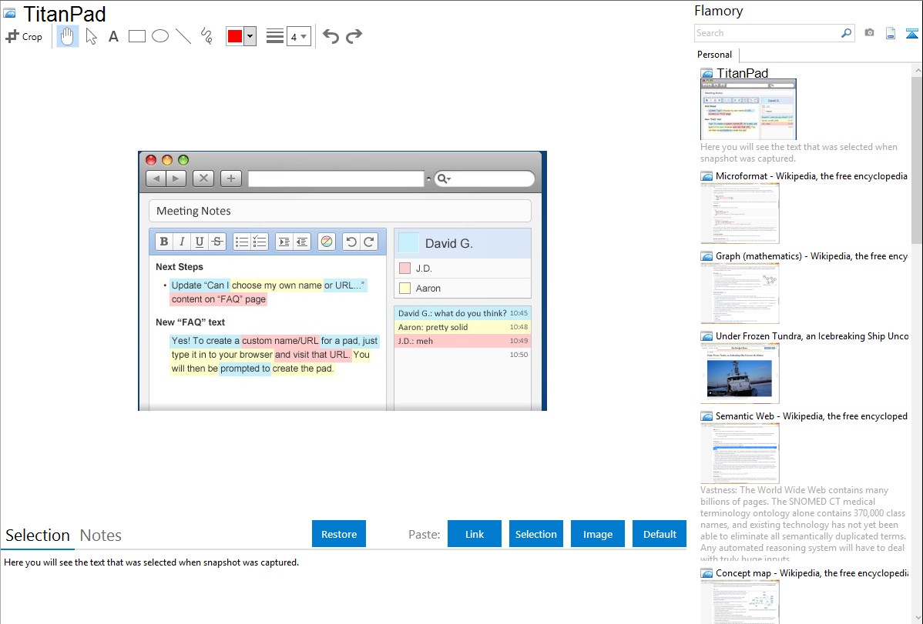Click the Paste Default button
This screenshot has width=923, height=624.
pyautogui.click(x=660, y=534)
